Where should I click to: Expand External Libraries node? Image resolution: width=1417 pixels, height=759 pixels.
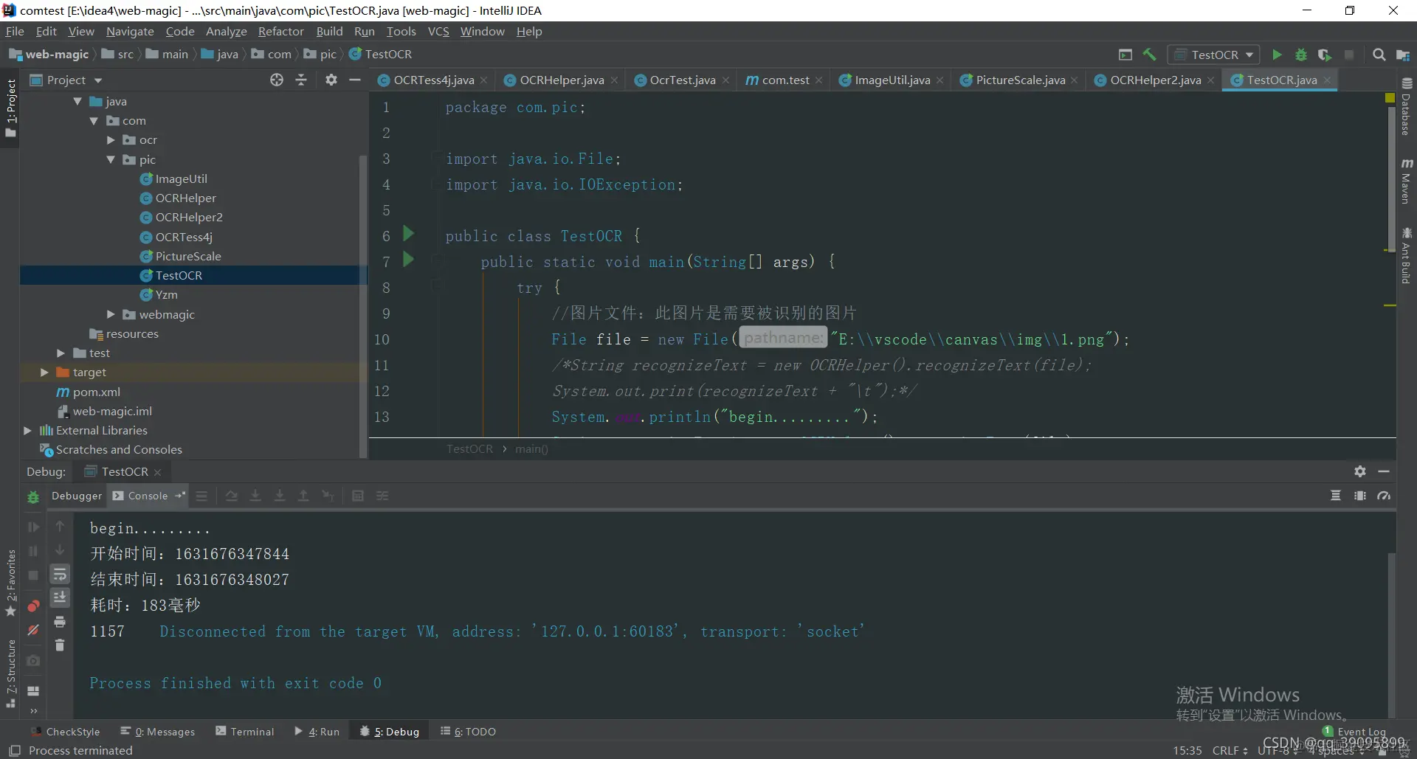point(27,430)
